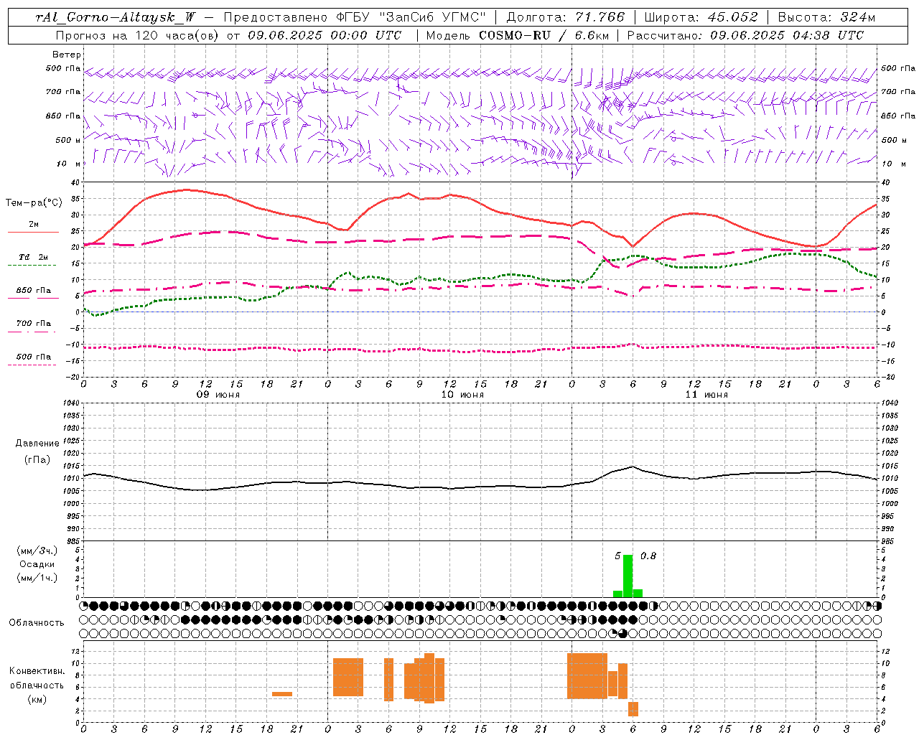The image size is (919, 735).
Task: Select the (гПа) unit under Давление
Action: point(37,460)
